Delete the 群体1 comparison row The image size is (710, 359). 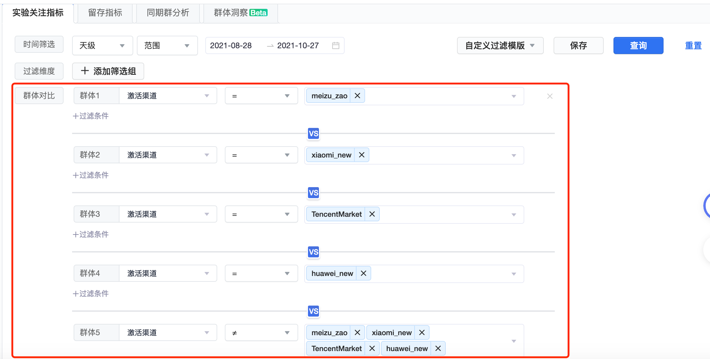tap(550, 96)
